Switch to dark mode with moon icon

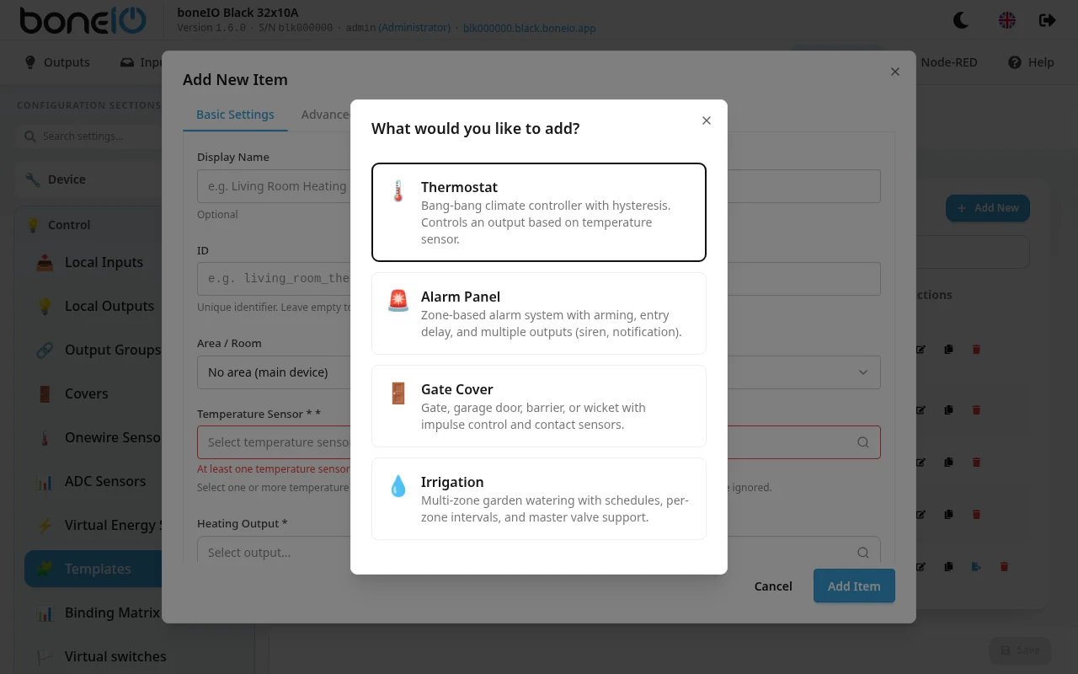pyautogui.click(x=961, y=20)
